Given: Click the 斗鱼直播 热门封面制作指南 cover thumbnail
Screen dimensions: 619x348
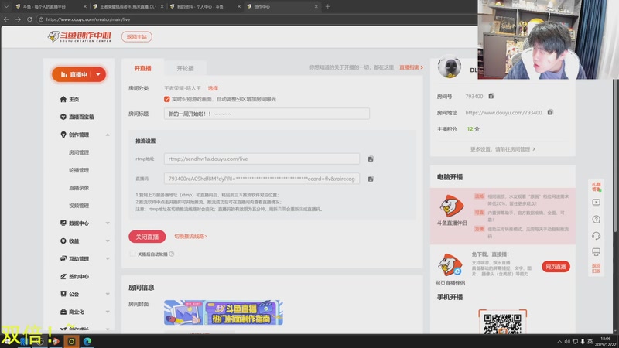Looking at the screenshot, I should point(224,312).
